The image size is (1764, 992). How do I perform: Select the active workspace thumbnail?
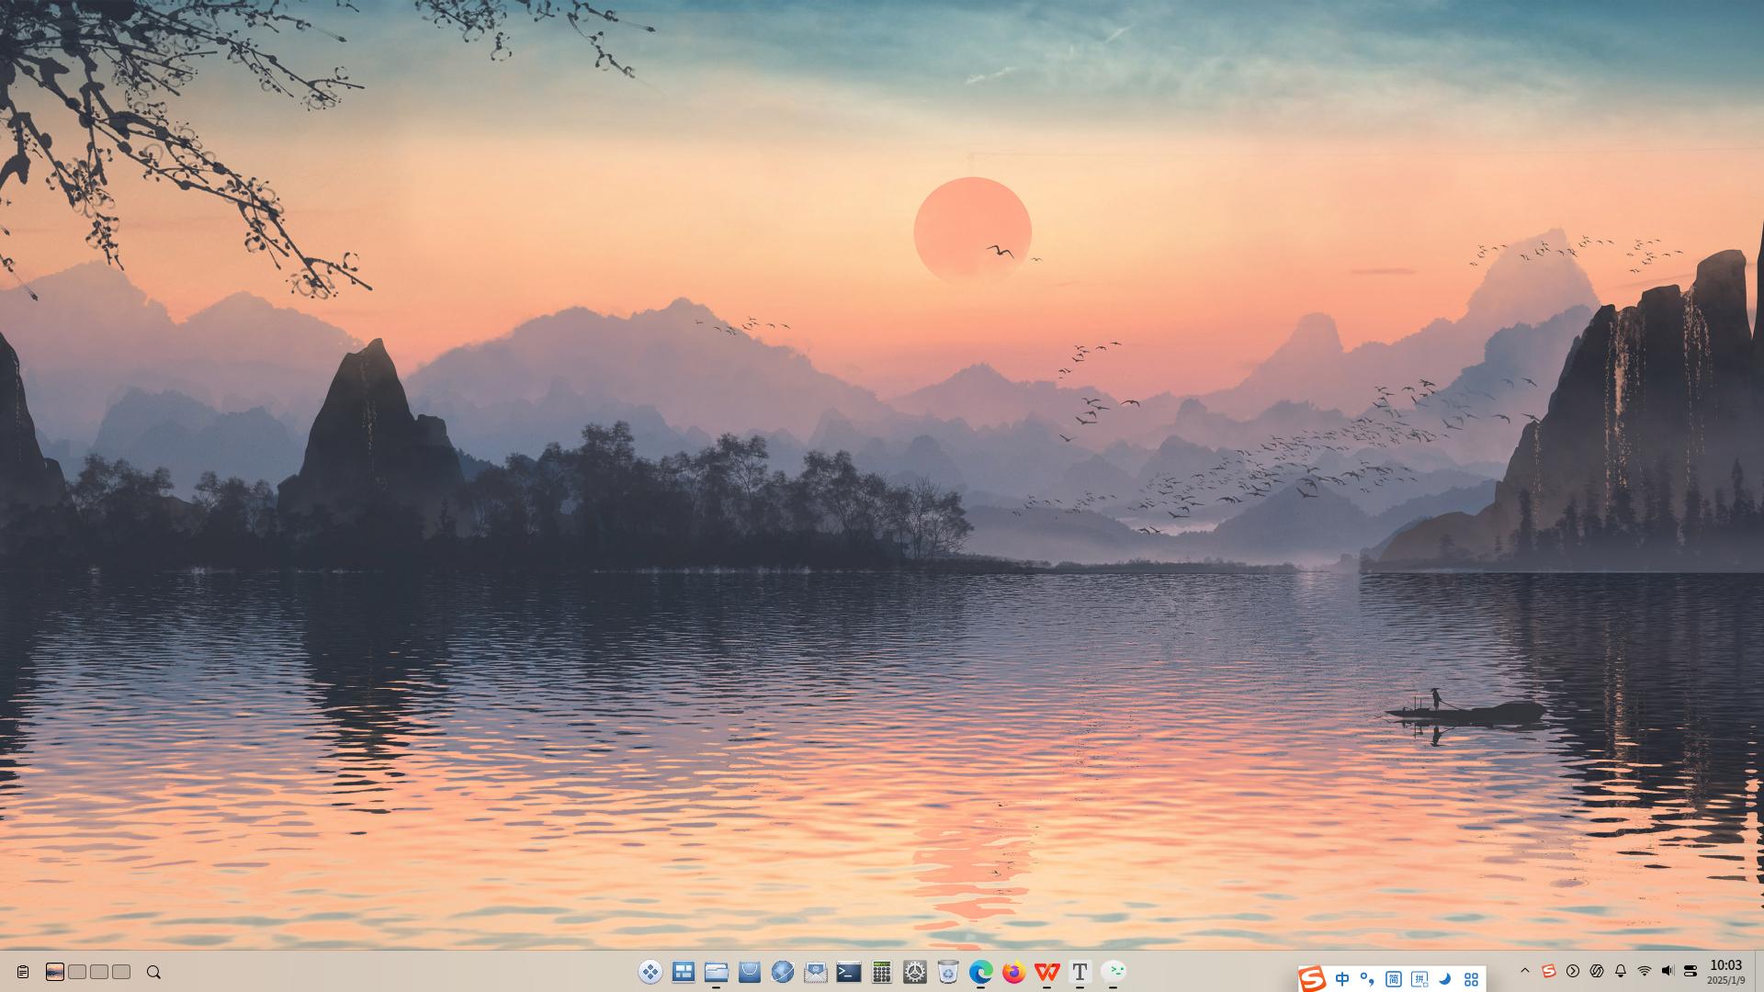click(55, 972)
